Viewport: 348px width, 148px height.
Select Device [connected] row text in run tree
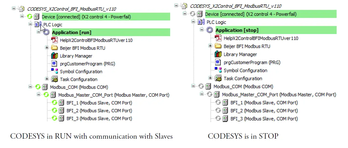tap(86, 17)
